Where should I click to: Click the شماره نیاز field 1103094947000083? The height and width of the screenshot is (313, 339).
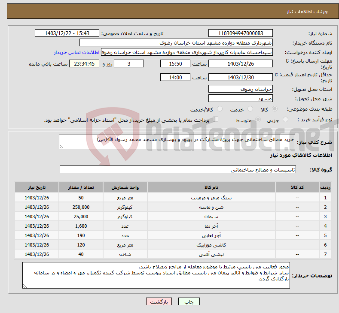click(x=241, y=33)
